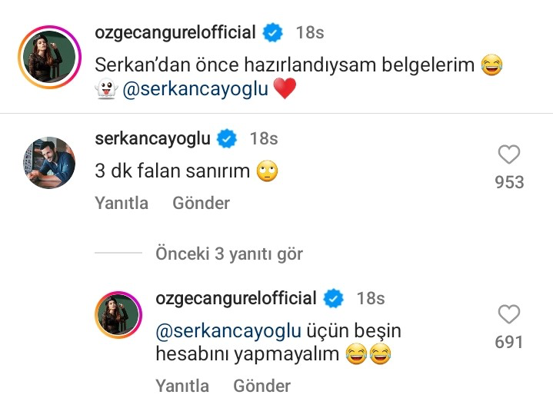
Task: Open @serkancayoglu mention in the reply
Action: tap(228, 330)
